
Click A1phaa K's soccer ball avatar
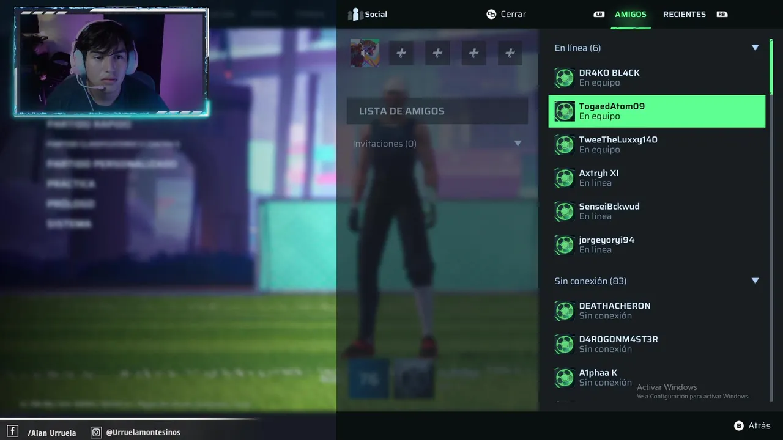click(564, 378)
